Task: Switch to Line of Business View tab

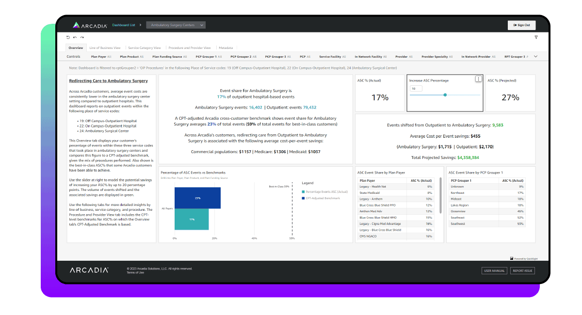Action: (x=105, y=48)
